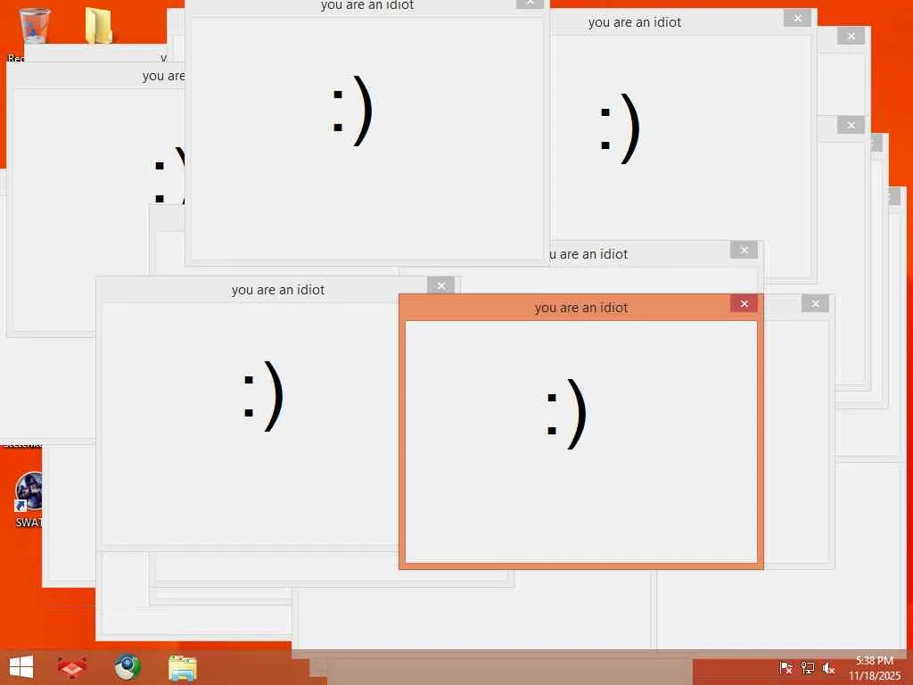Click the smiley in the lower-left window
The height and width of the screenshot is (685, 913).
[x=263, y=396]
